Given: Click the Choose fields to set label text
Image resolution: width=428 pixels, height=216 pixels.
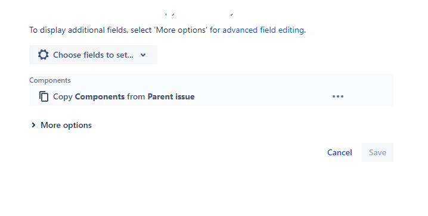Looking at the screenshot, I should click(x=93, y=55).
